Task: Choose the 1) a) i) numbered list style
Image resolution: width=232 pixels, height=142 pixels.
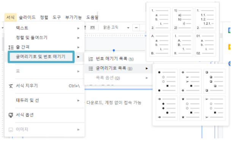Action: tap(183, 19)
